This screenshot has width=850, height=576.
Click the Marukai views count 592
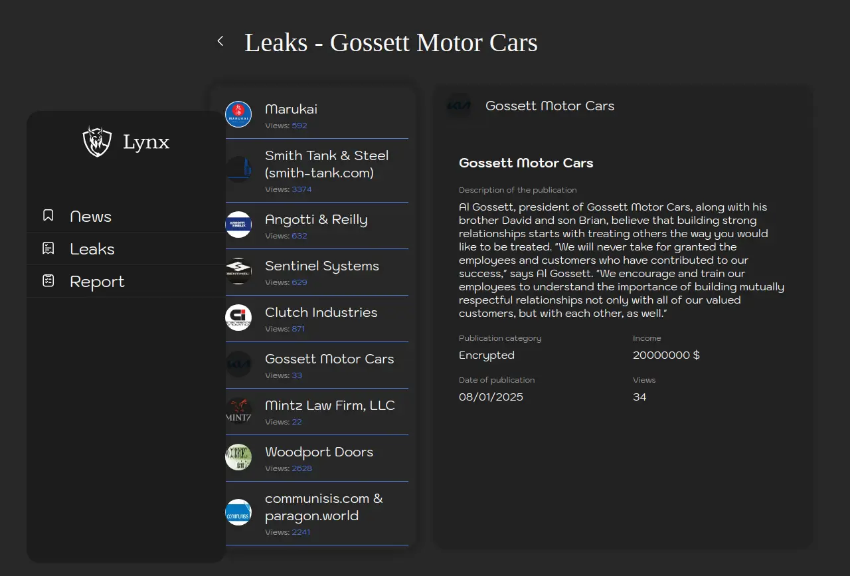(x=299, y=126)
